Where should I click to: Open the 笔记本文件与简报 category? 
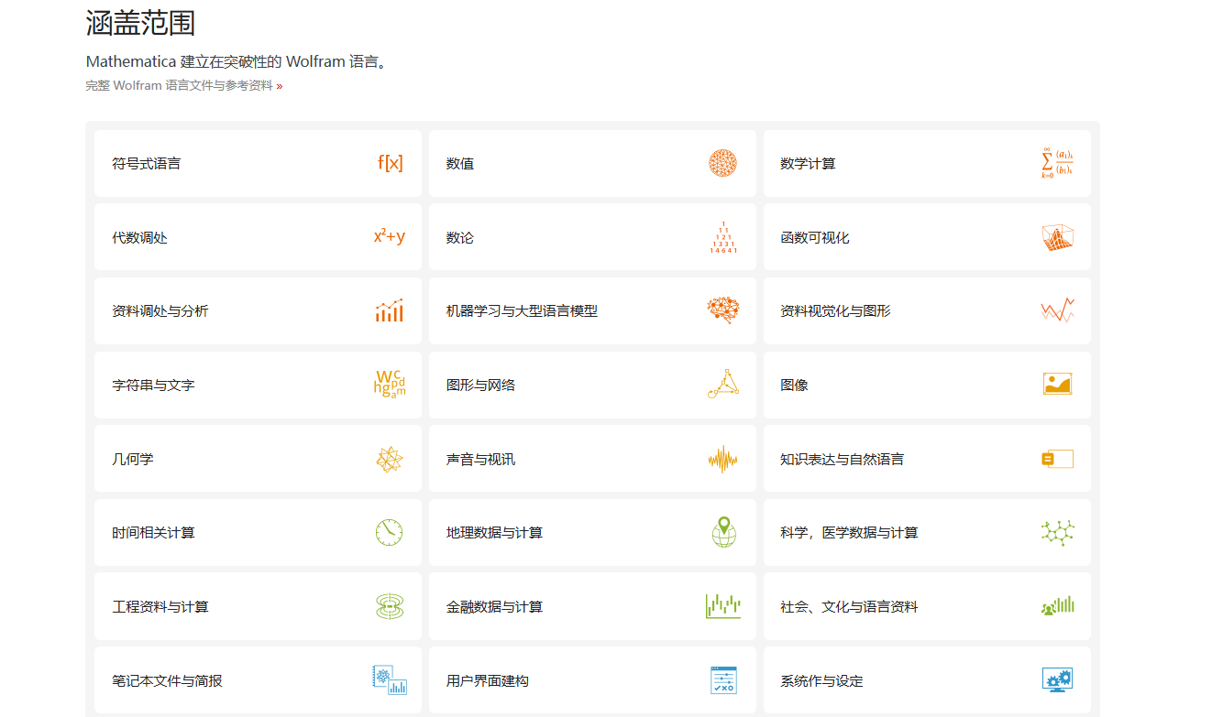(x=258, y=680)
